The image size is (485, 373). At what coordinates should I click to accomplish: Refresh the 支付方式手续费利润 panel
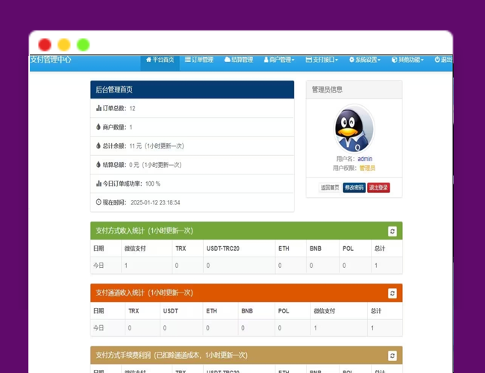coord(392,356)
